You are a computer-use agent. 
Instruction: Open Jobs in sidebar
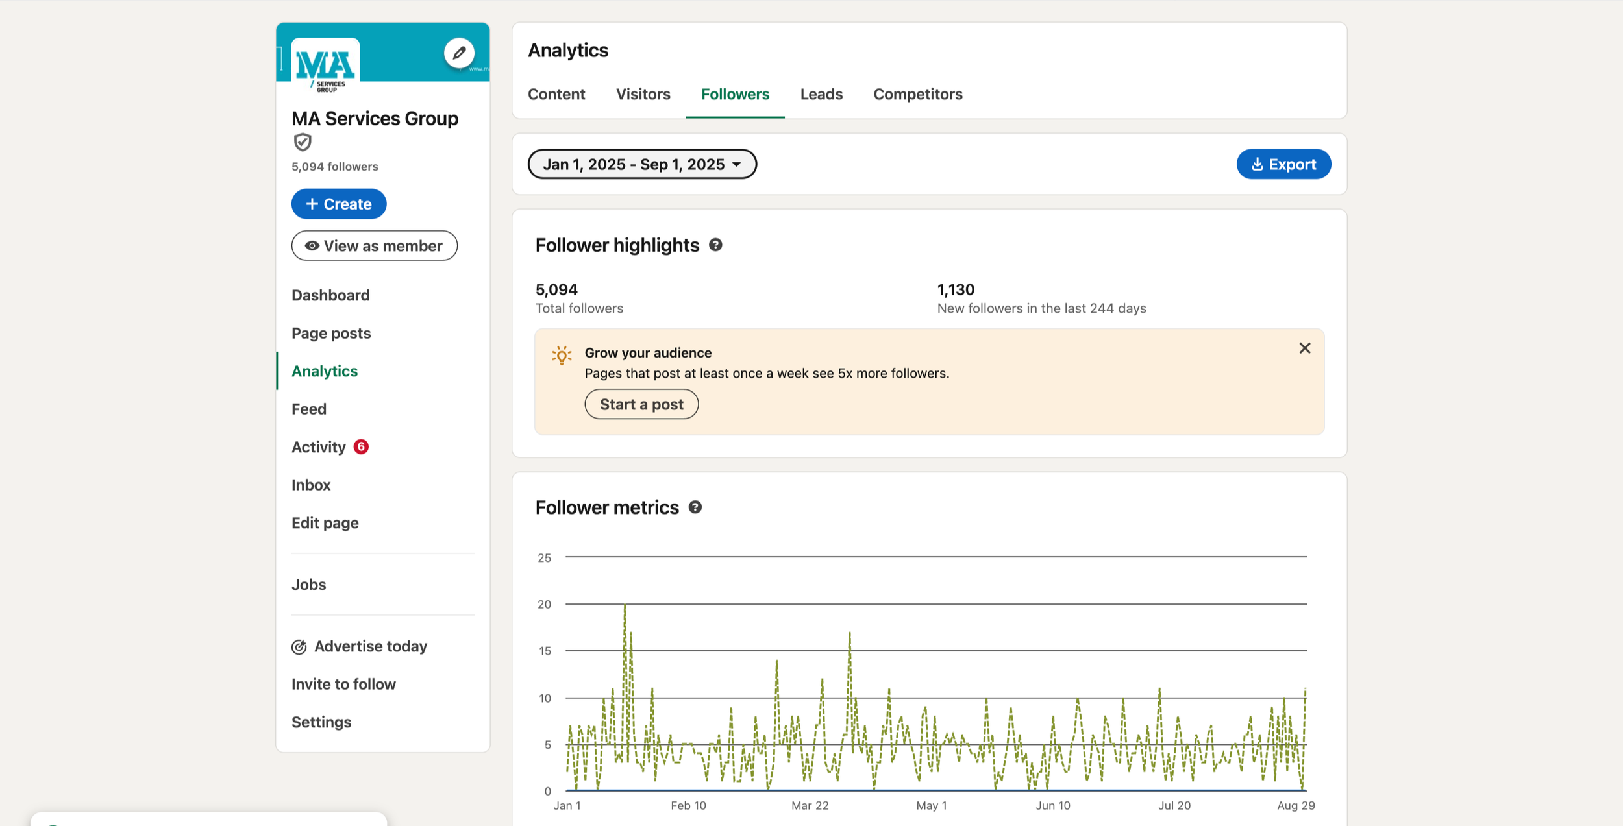309,585
